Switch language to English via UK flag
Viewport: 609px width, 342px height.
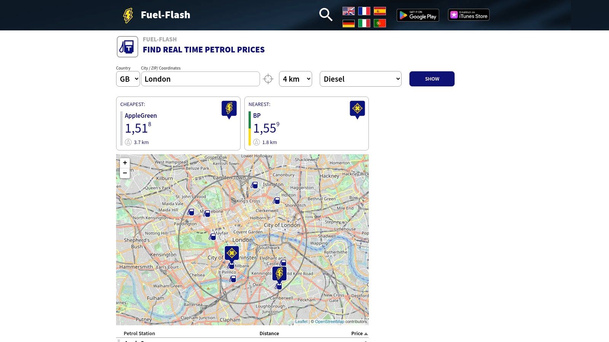[x=349, y=11]
